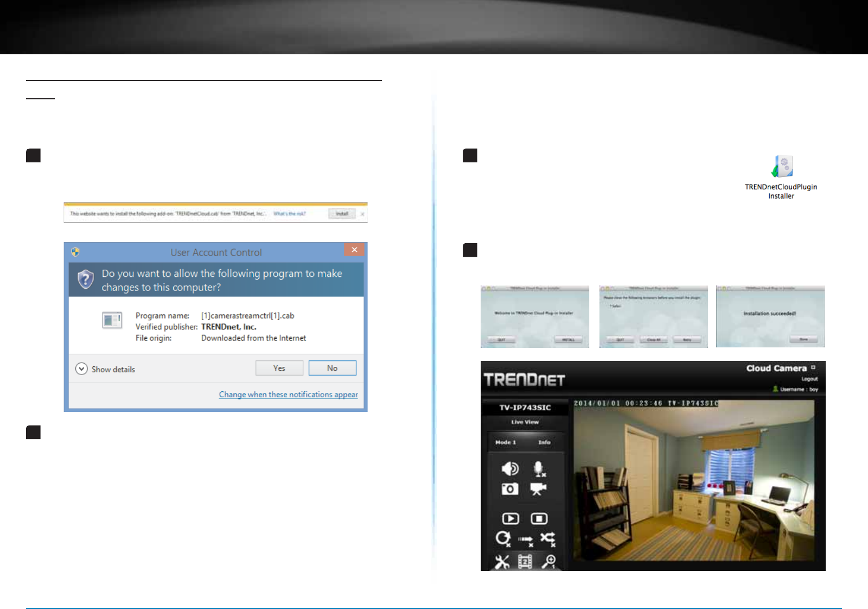Open the Info tab

544,442
